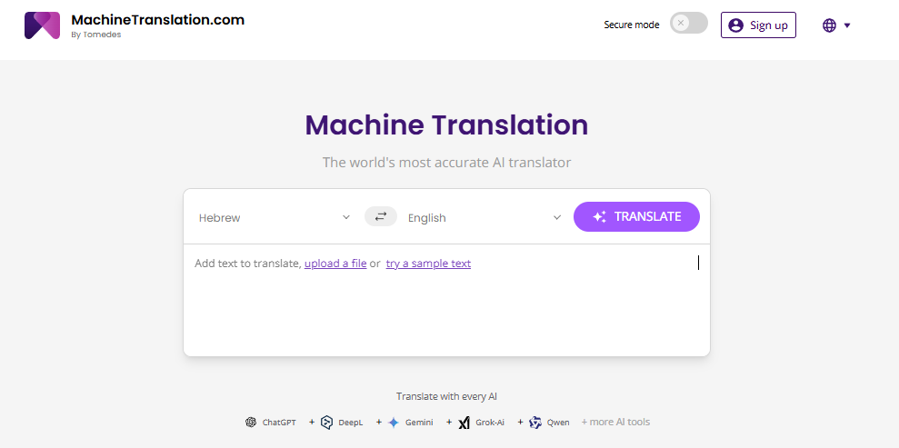Open the English target language dropdown
Image resolution: width=899 pixels, height=448 pixels.
click(x=484, y=218)
